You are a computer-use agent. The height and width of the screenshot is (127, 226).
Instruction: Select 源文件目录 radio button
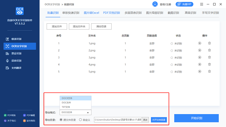pyautogui.click(x=61, y=120)
